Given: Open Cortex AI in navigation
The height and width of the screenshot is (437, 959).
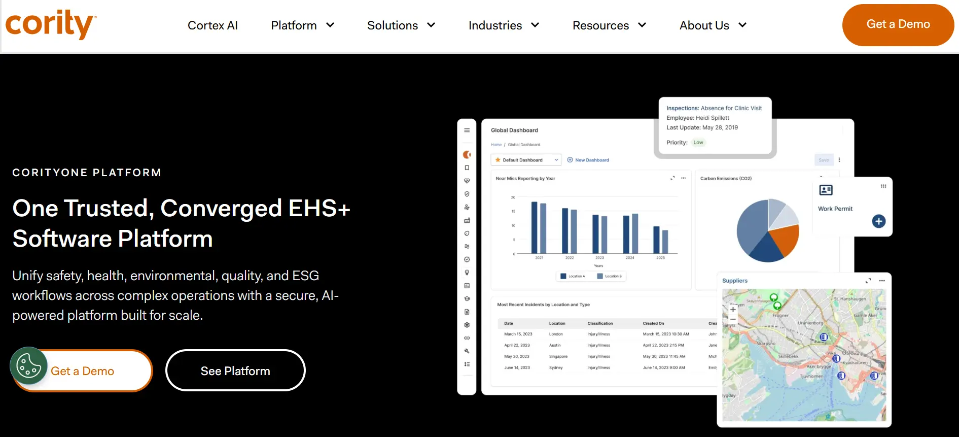Looking at the screenshot, I should [x=212, y=25].
